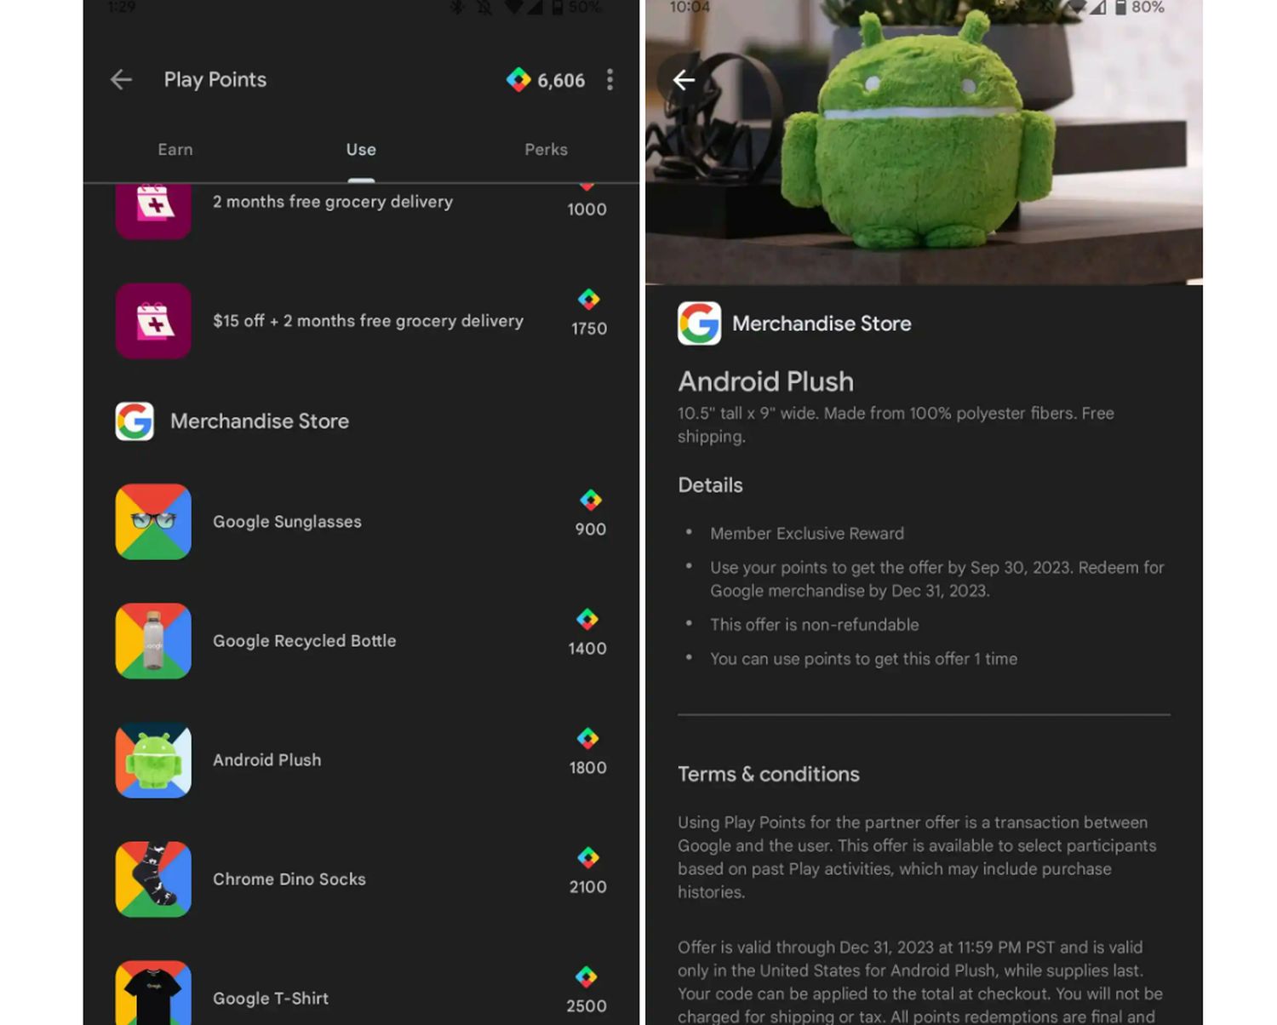Viewport: 1277px width, 1025px height.
Task: Tap the Google Recycled Bottle icon
Action: point(153,641)
